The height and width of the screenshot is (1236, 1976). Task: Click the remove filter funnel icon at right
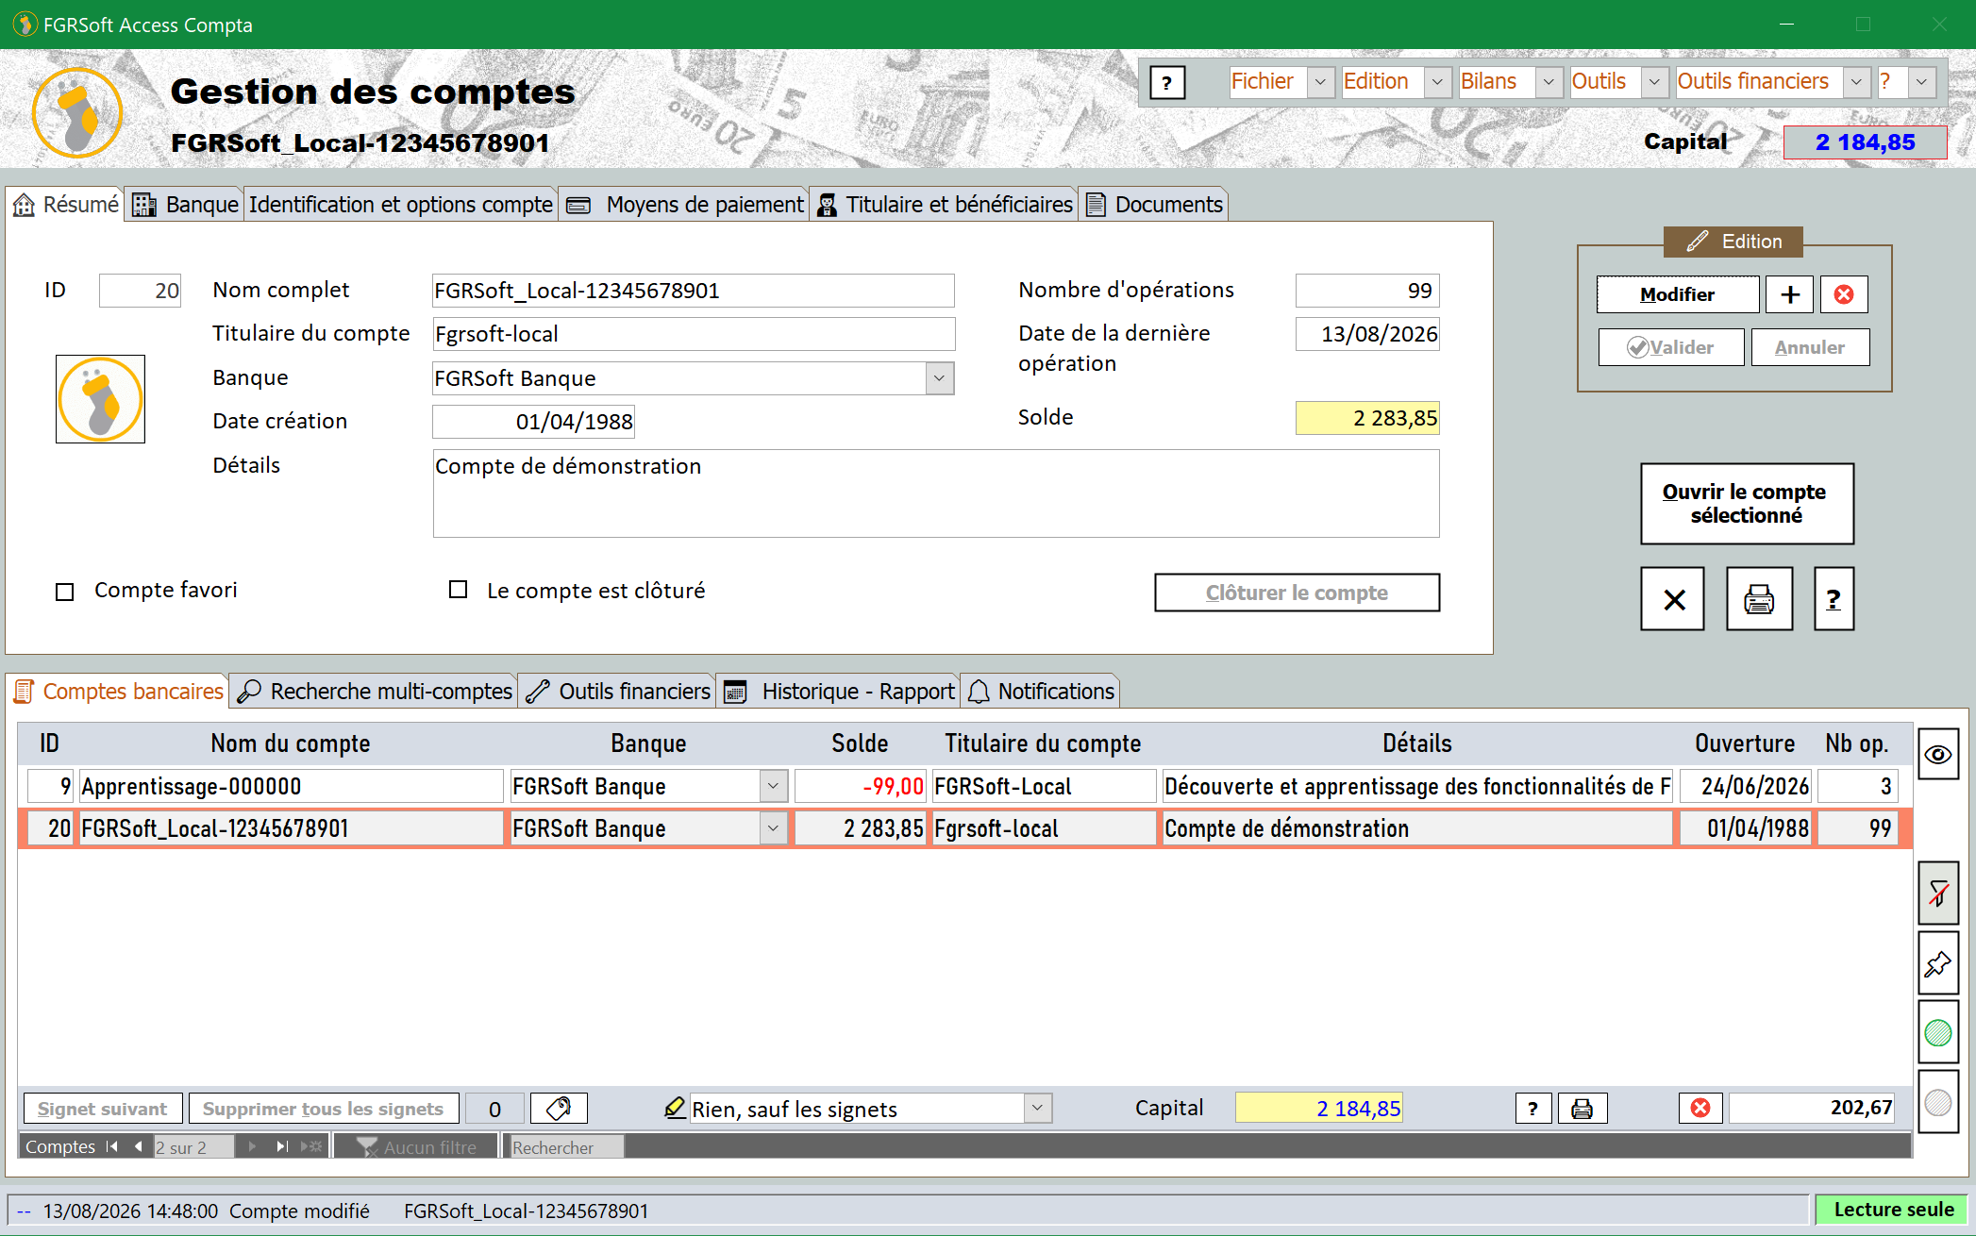point(1938,893)
